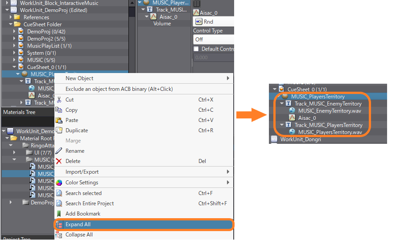
Task: Click the Aisac_0 graph icon in the result tree
Action: coord(292,118)
